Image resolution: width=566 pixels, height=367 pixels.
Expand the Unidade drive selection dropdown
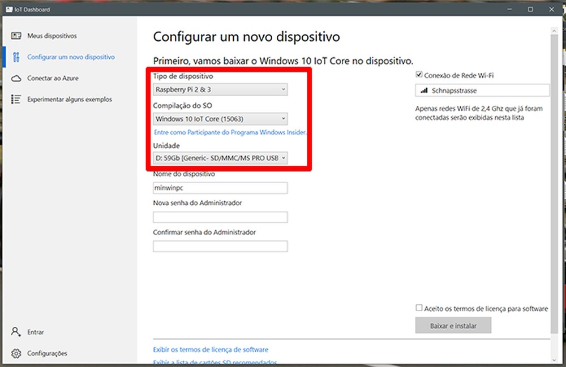pyautogui.click(x=220, y=158)
